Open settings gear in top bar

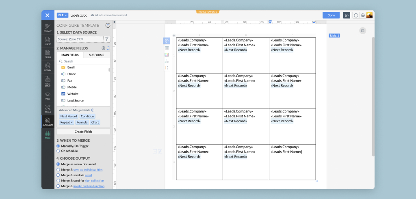click(363, 15)
